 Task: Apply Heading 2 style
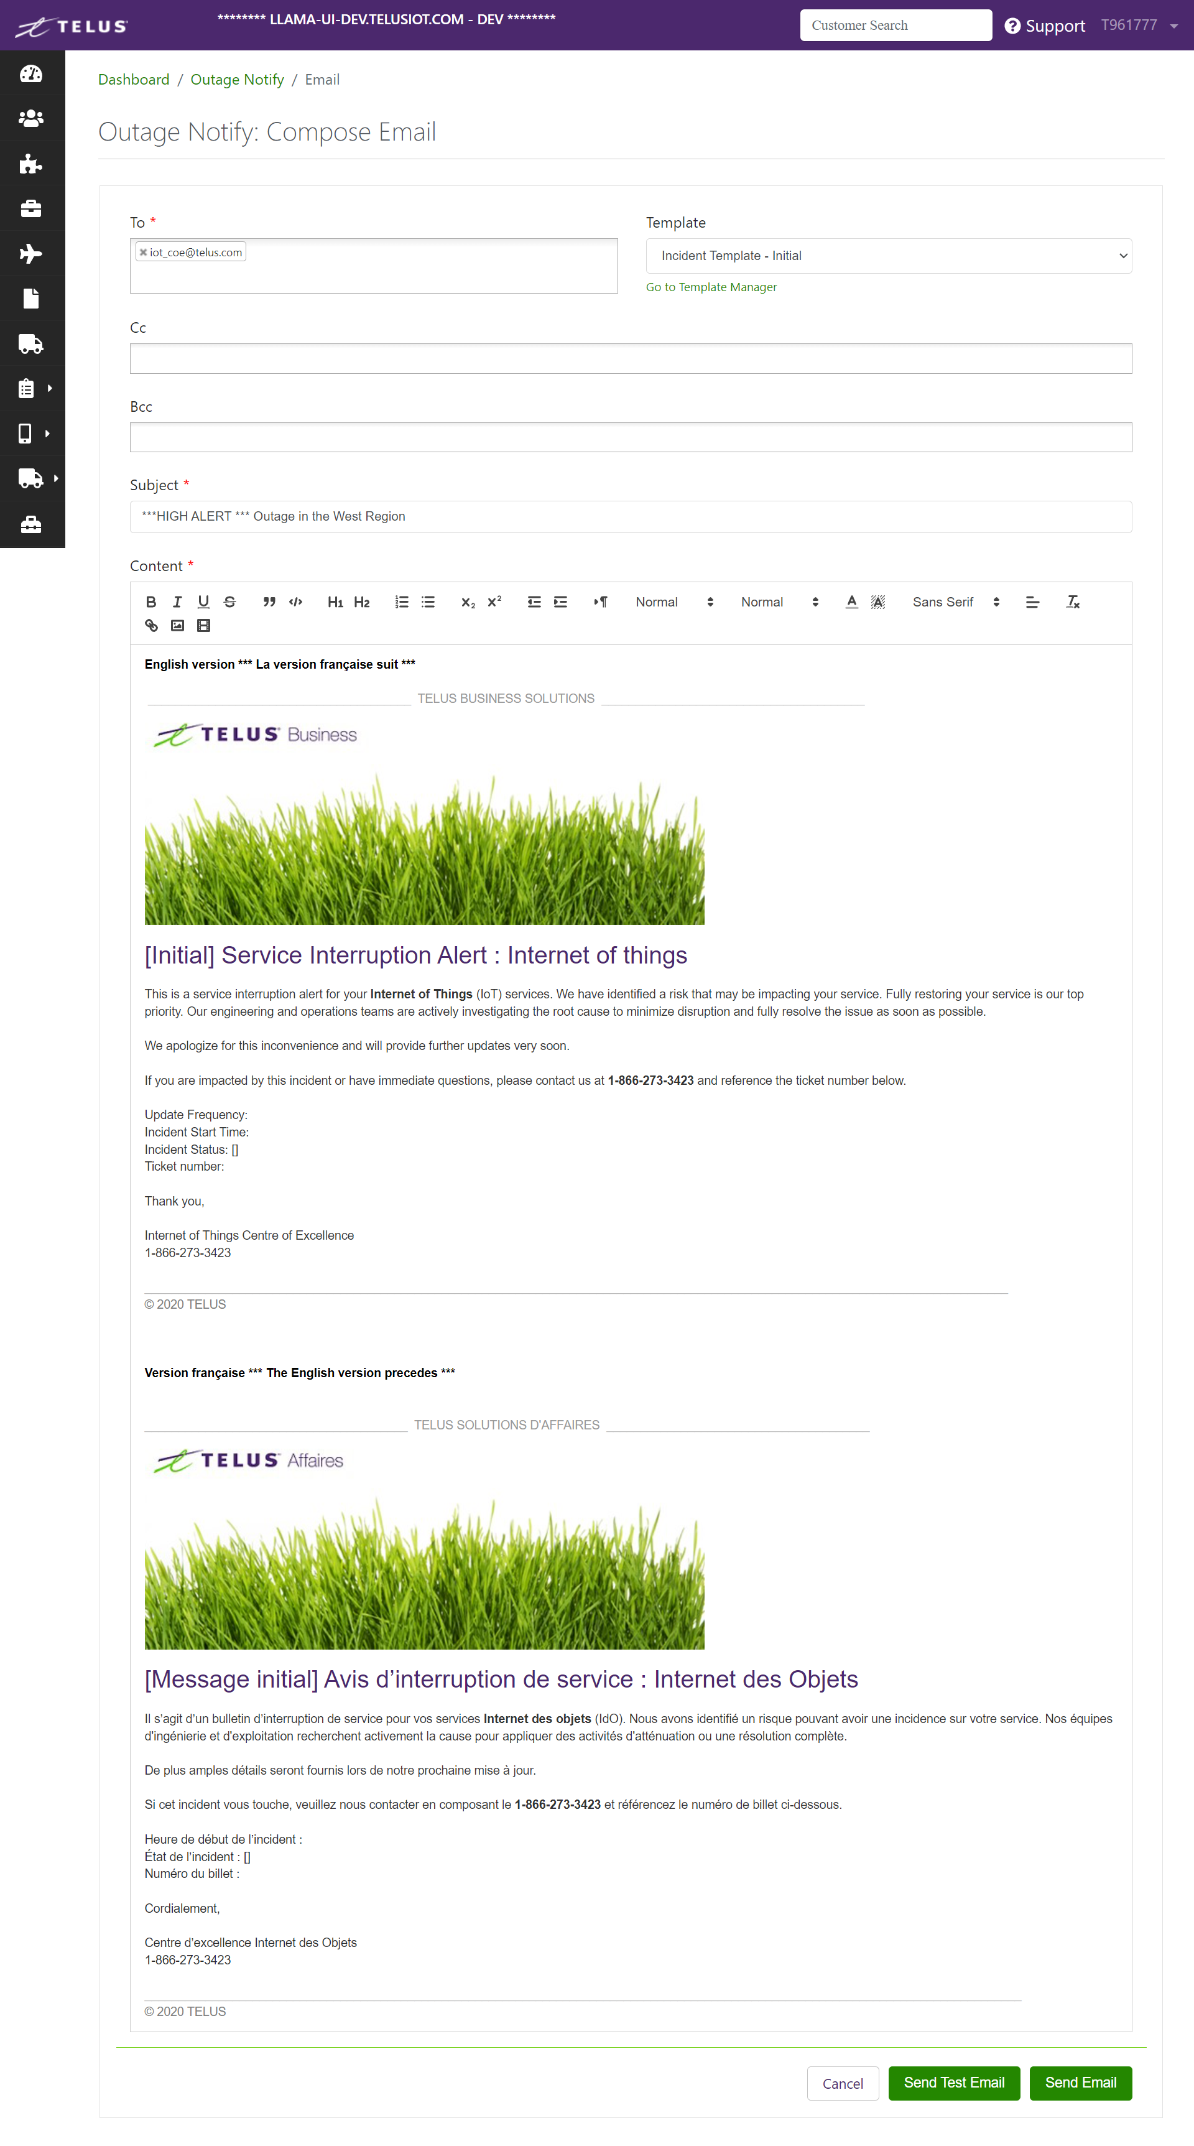[361, 602]
